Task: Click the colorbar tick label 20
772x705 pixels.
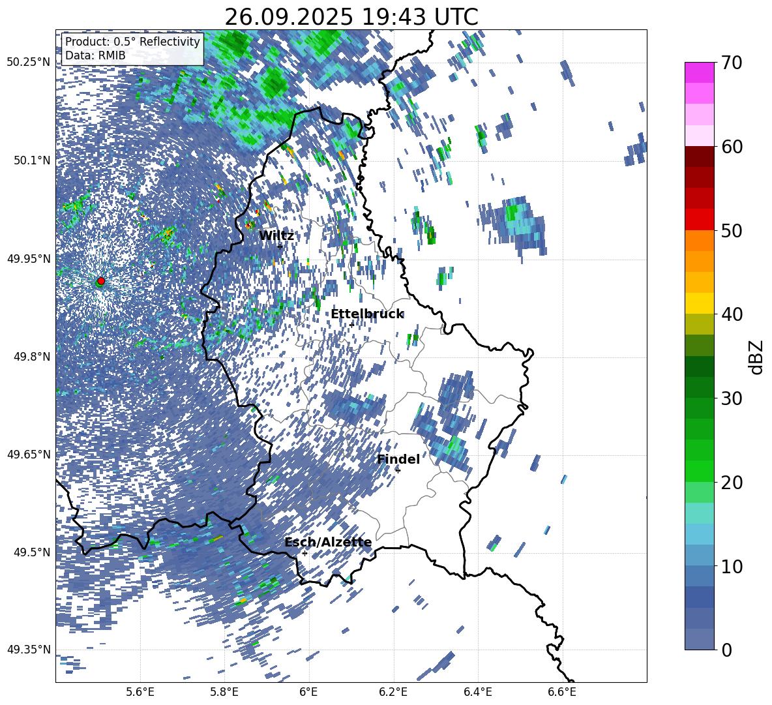Action: (x=732, y=482)
